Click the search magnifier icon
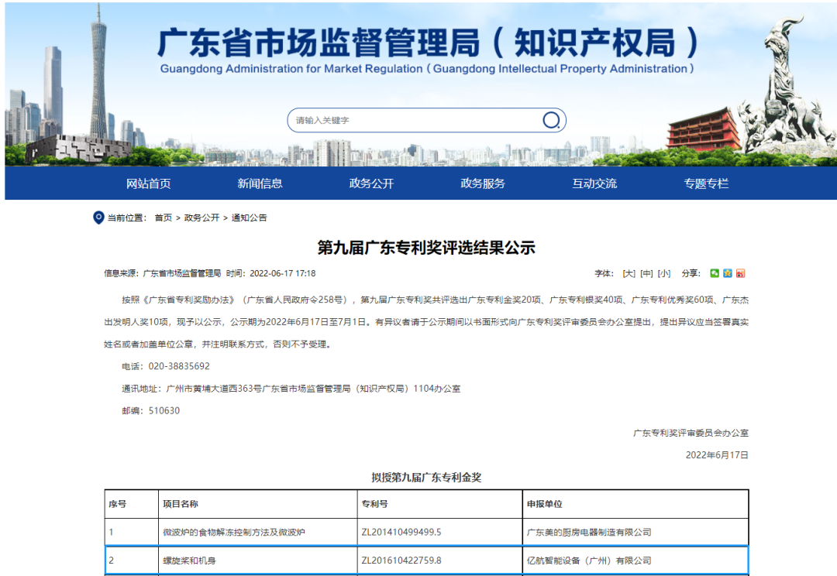The image size is (837, 576). [551, 120]
